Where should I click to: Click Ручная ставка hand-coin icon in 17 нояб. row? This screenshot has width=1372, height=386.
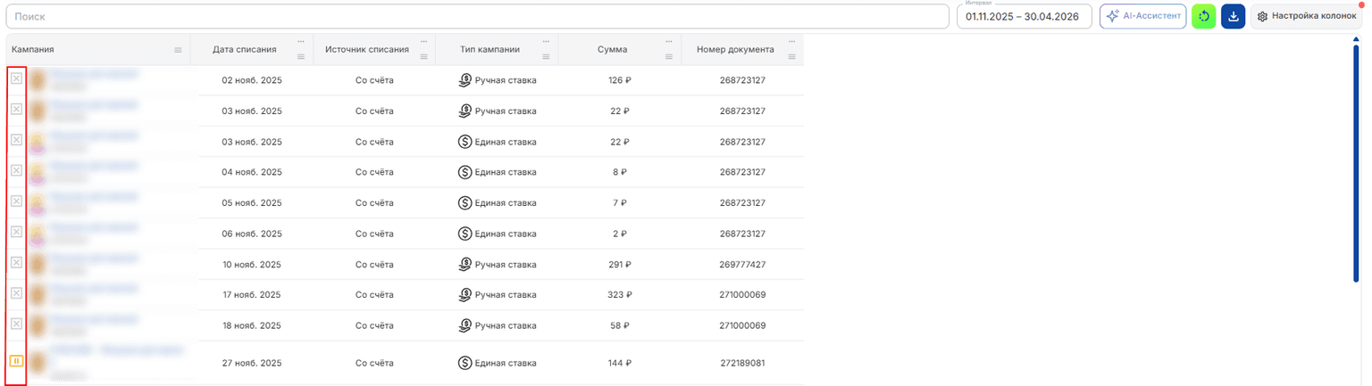click(x=464, y=294)
